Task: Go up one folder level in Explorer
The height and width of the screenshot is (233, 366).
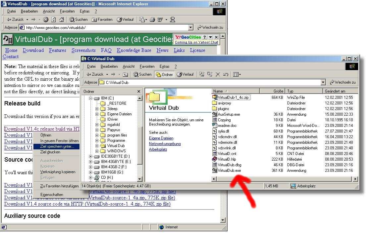Action: (x=126, y=74)
